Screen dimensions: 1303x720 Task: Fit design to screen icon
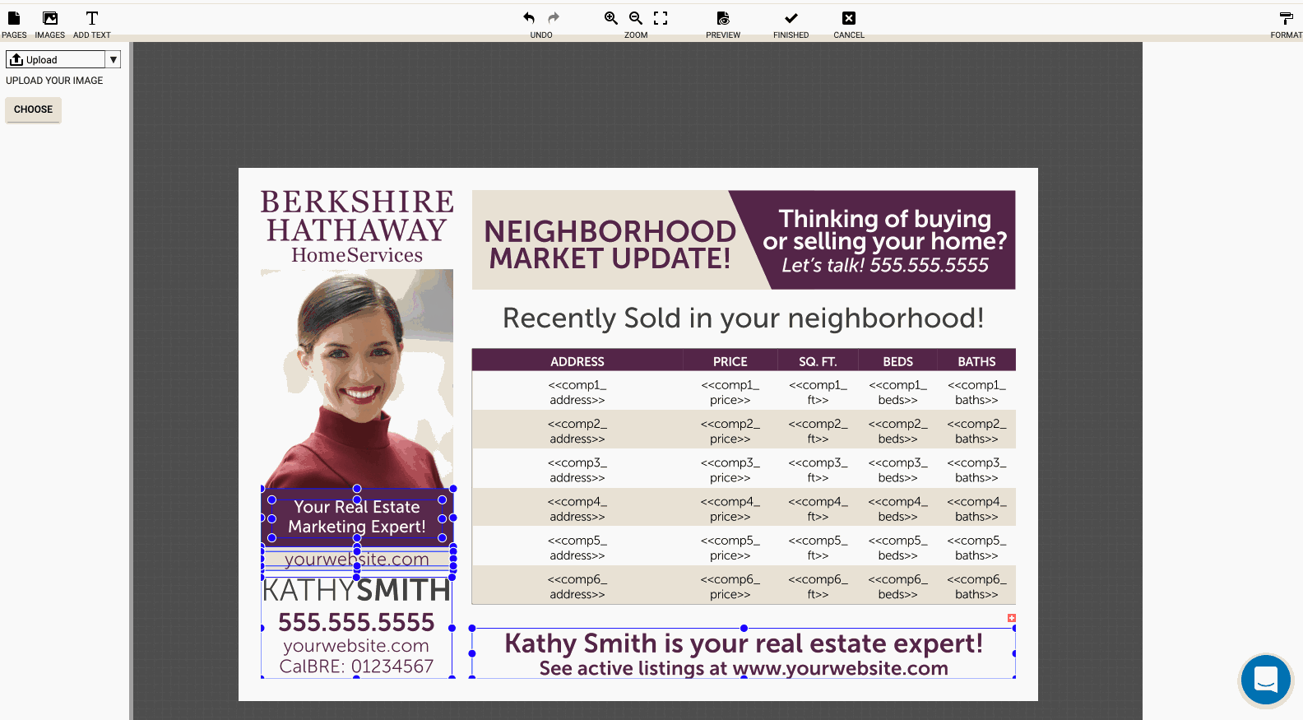coord(661,18)
